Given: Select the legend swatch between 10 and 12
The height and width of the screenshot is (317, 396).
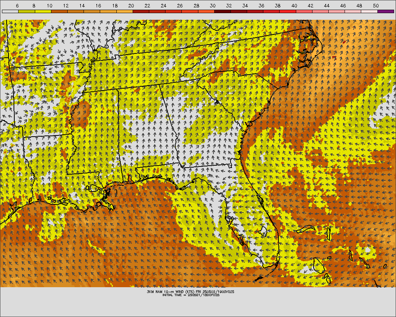Looking at the screenshot, I should [59, 11].
